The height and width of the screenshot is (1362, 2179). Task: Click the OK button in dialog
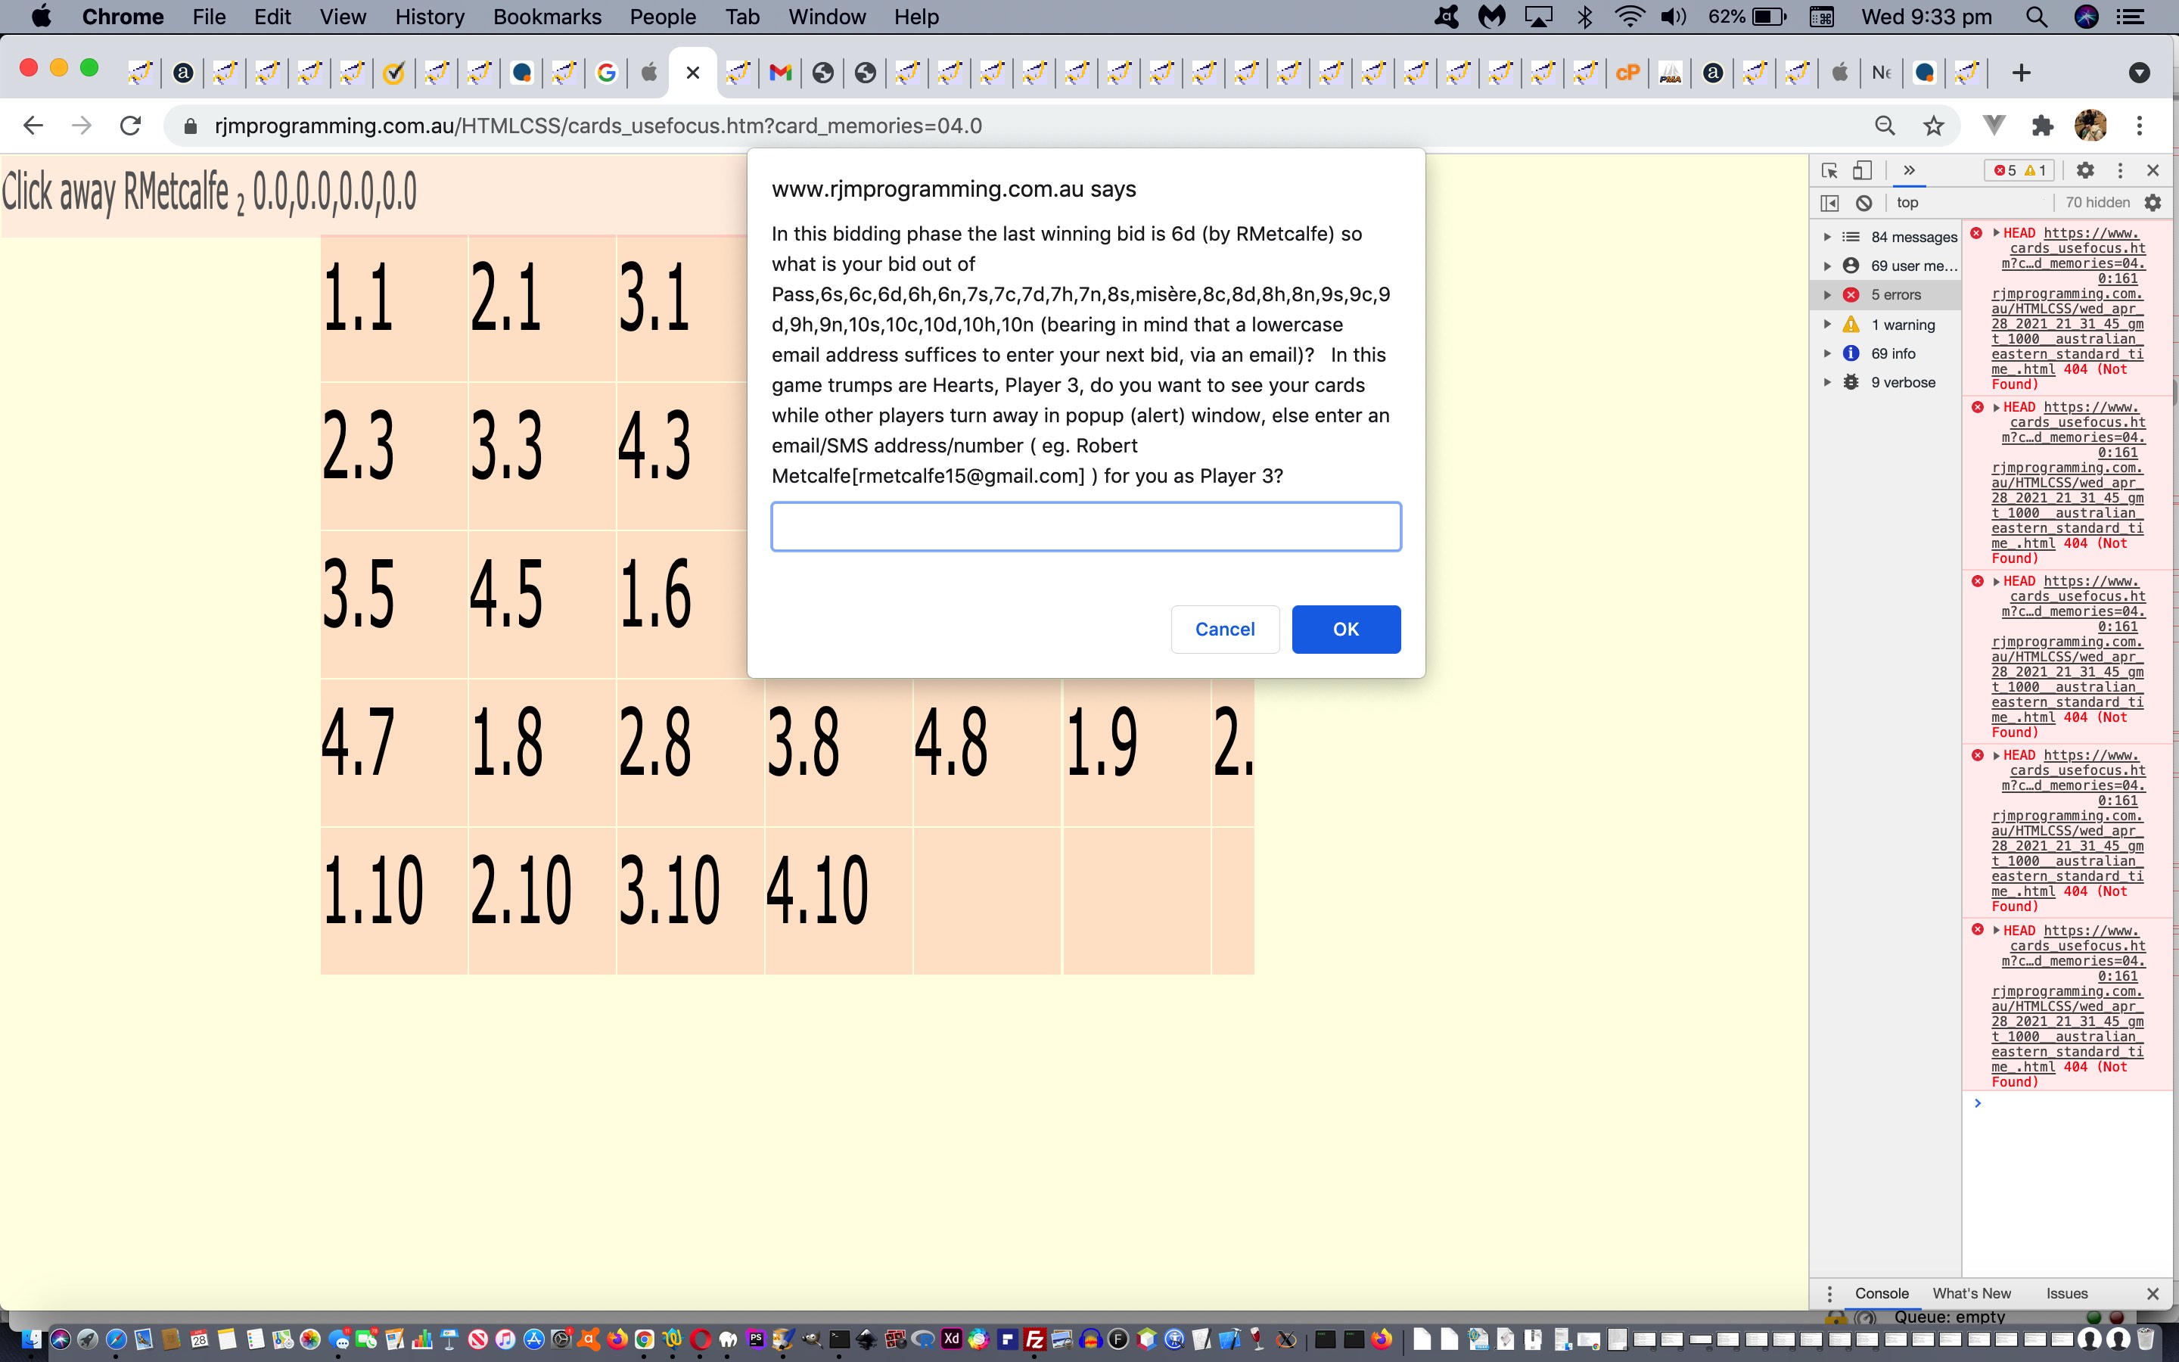point(1346,627)
